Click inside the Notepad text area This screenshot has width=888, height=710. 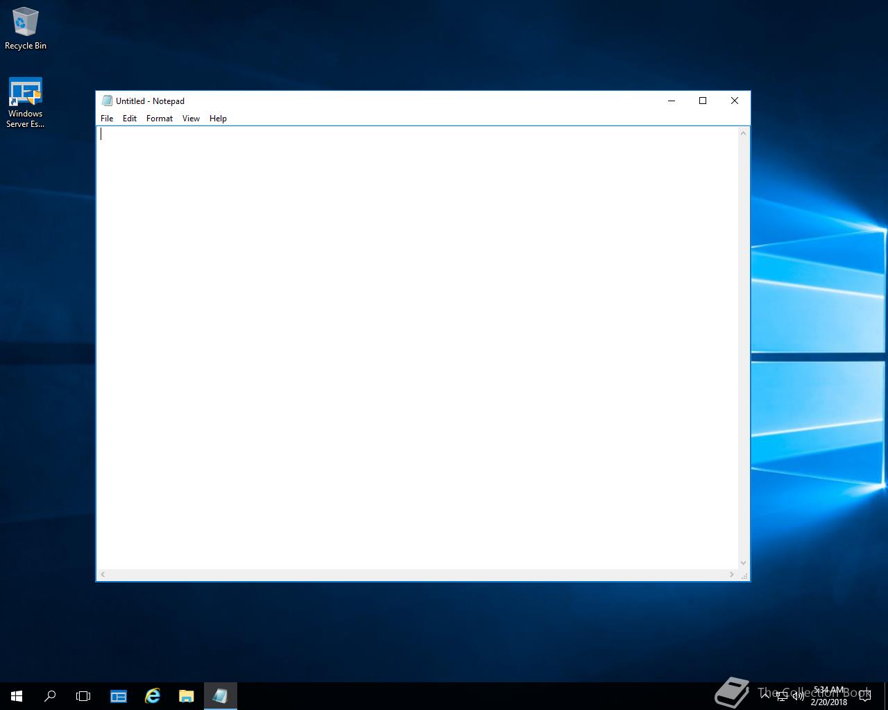point(416,347)
